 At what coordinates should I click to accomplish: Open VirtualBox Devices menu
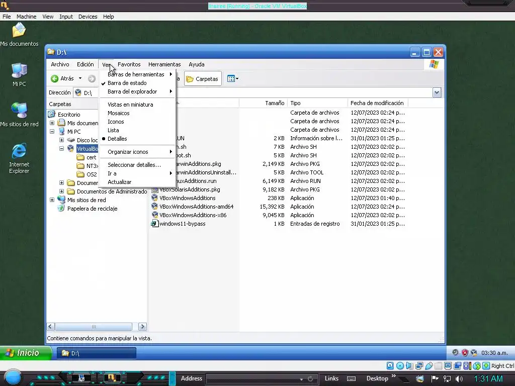(x=88, y=17)
